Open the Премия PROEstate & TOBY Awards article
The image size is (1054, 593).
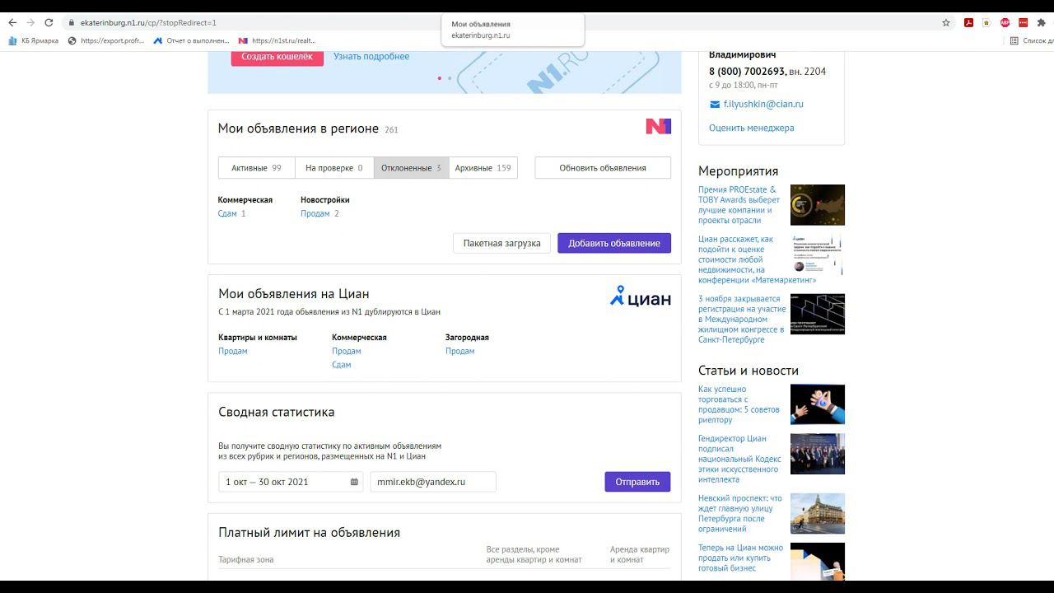coord(739,205)
